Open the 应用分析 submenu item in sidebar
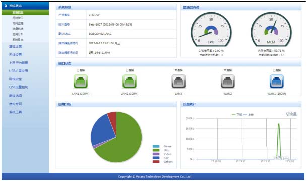The width and height of the screenshot is (307, 181). (x=18, y=34)
